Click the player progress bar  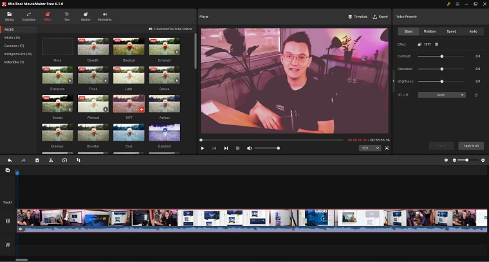[272, 140]
